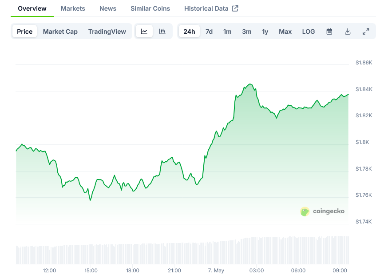
Task: Switch to the Markets tab
Action: 72,8
